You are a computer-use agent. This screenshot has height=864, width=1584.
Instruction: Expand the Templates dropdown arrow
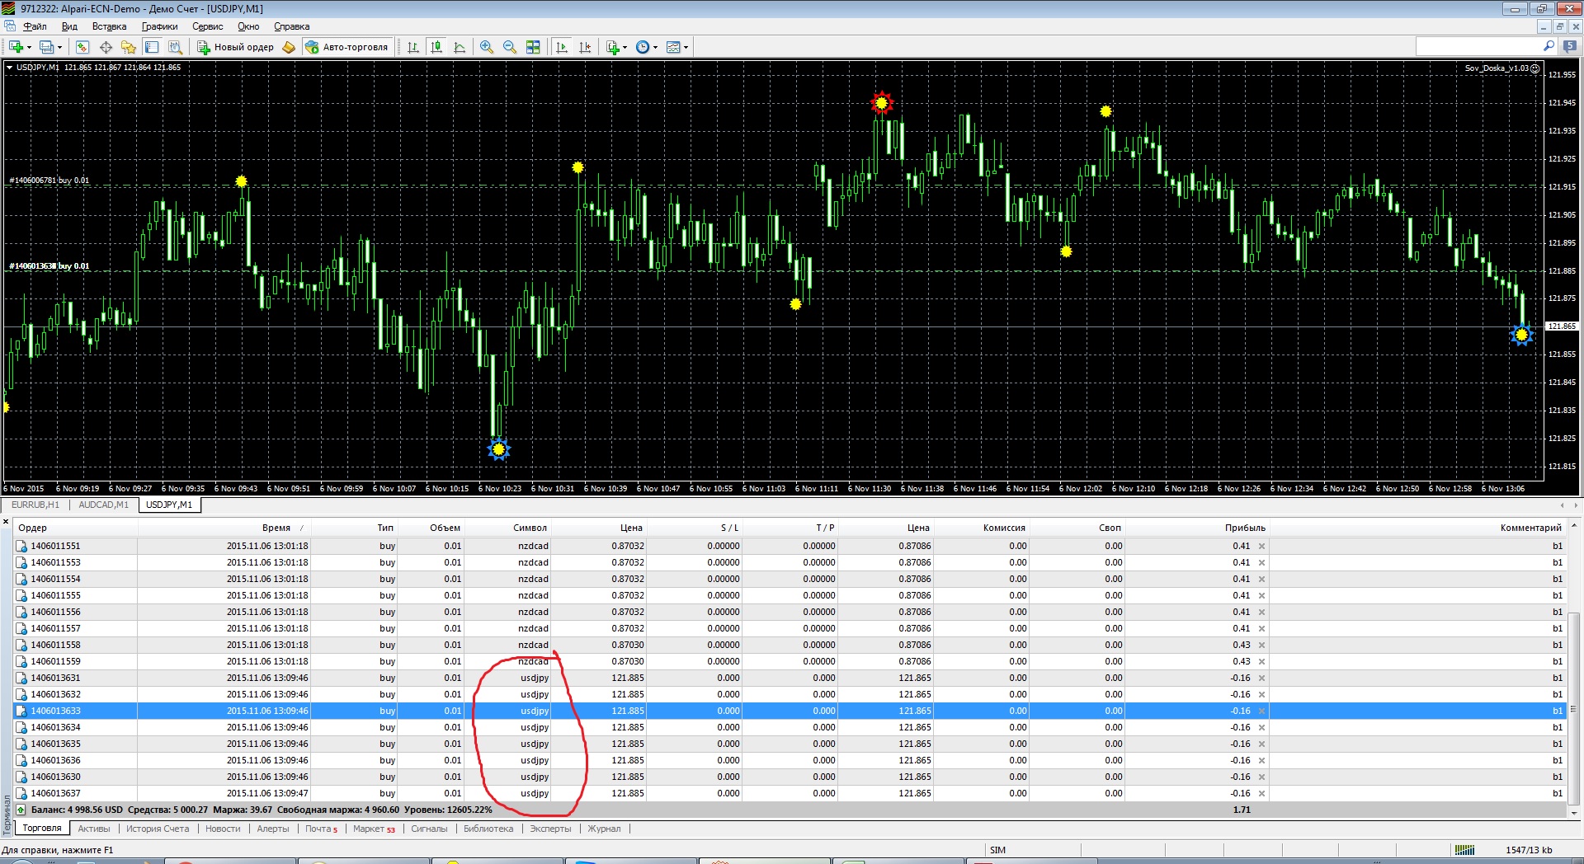[x=686, y=47]
